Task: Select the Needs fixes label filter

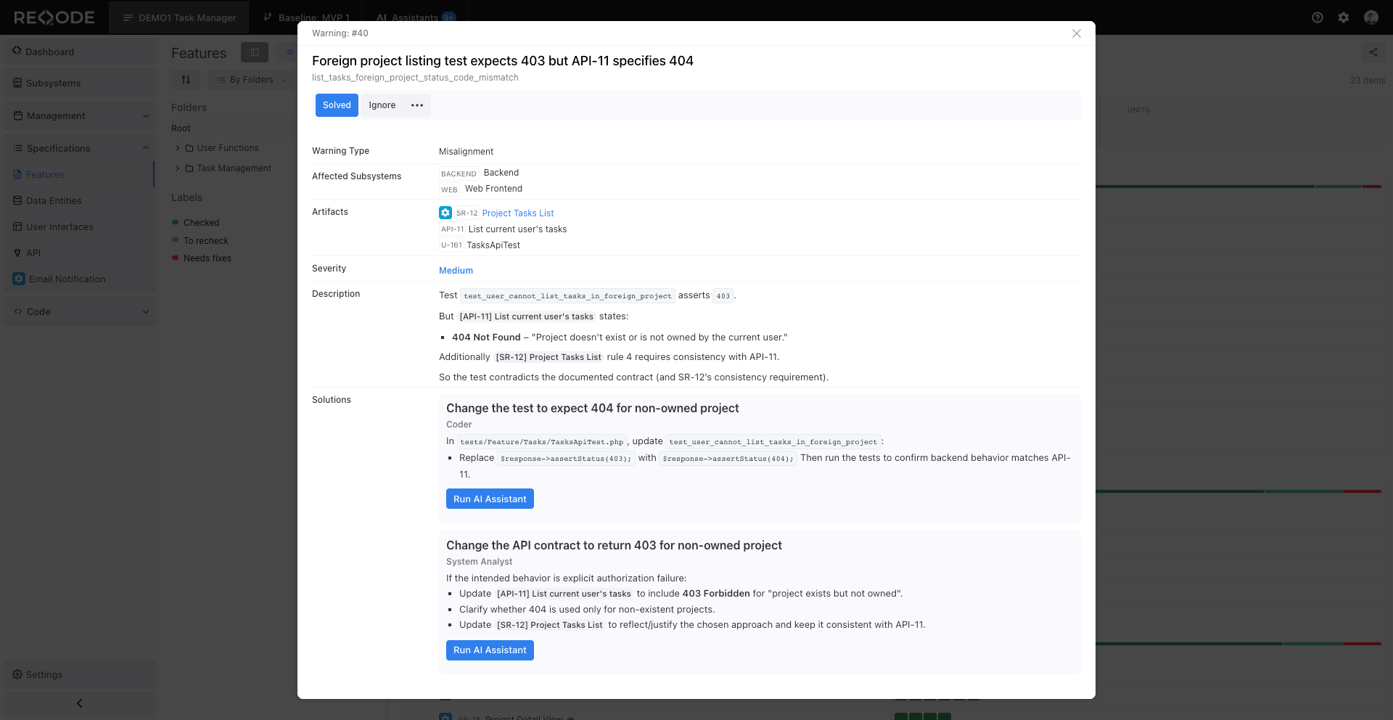Action: pyautogui.click(x=207, y=258)
